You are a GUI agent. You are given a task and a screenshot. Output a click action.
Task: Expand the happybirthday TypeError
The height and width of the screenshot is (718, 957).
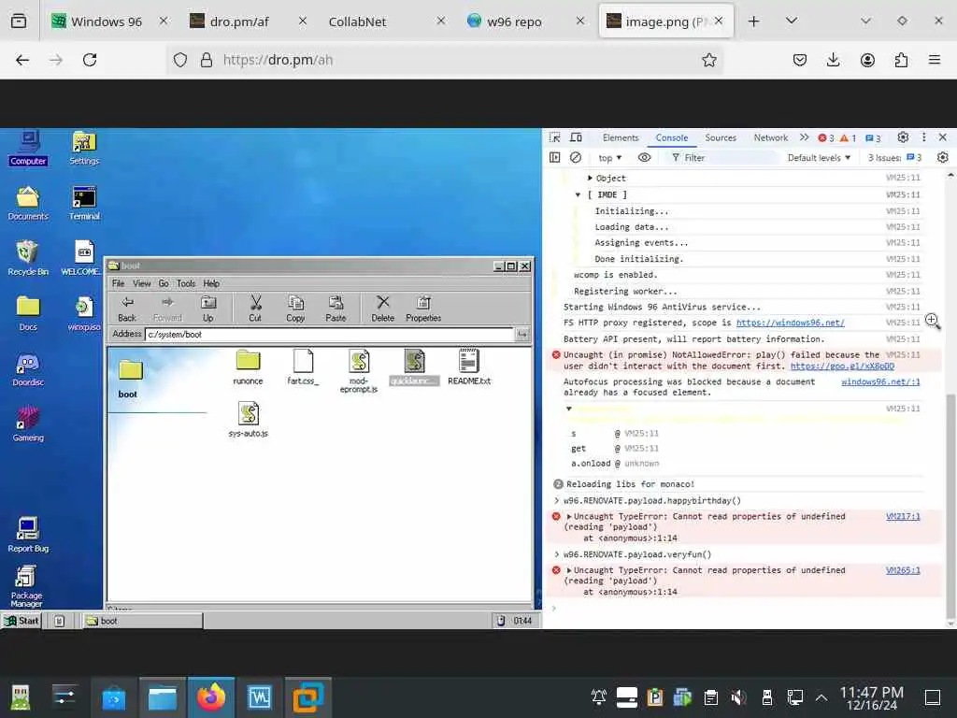point(569,516)
